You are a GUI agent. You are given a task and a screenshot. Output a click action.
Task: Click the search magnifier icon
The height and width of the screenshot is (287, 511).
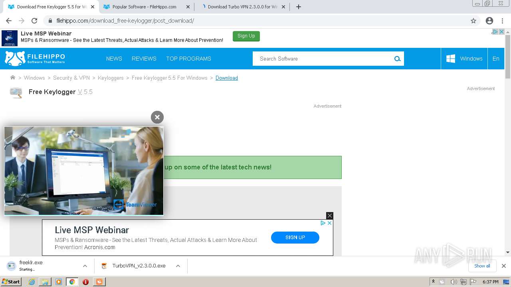tap(397, 59)
